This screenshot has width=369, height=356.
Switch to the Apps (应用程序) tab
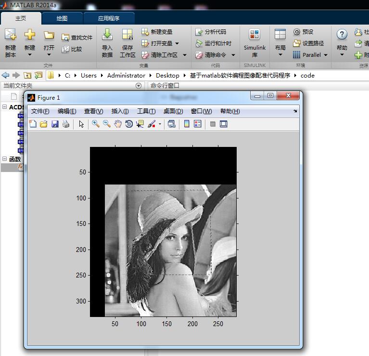point(109,18)
